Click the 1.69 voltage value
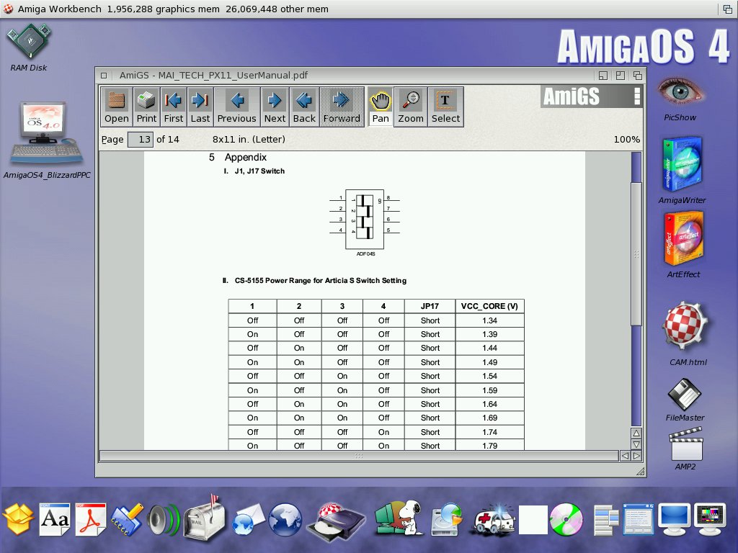This screenshot has height=553, width=738. pos(489,418)
